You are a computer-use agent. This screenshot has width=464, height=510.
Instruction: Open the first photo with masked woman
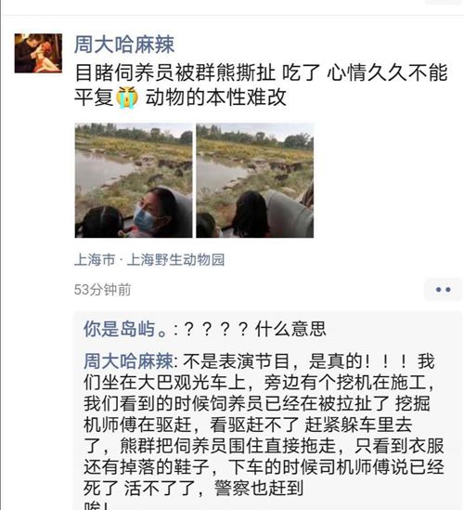click(x=134, y=180)
